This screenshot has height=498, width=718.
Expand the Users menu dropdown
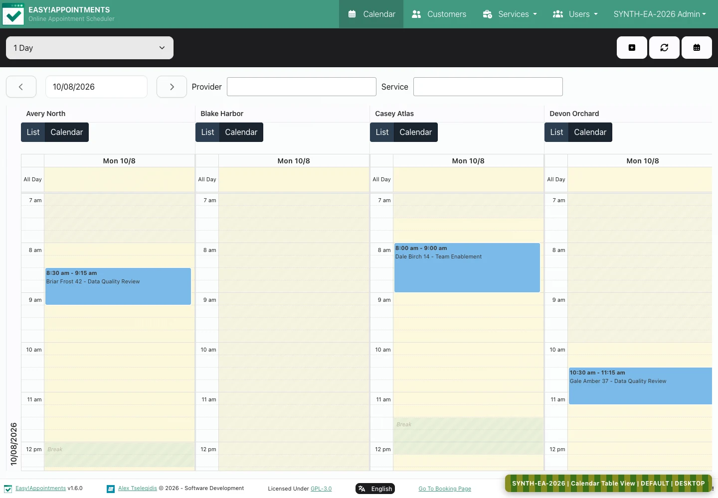point(575,14)
